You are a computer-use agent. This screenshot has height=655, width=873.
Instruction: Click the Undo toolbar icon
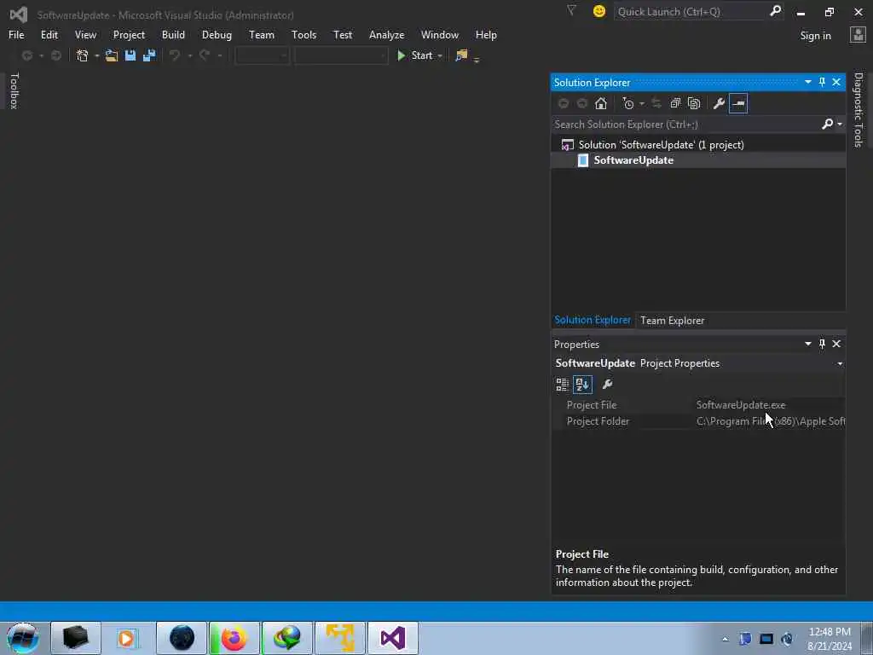[175, 55]
